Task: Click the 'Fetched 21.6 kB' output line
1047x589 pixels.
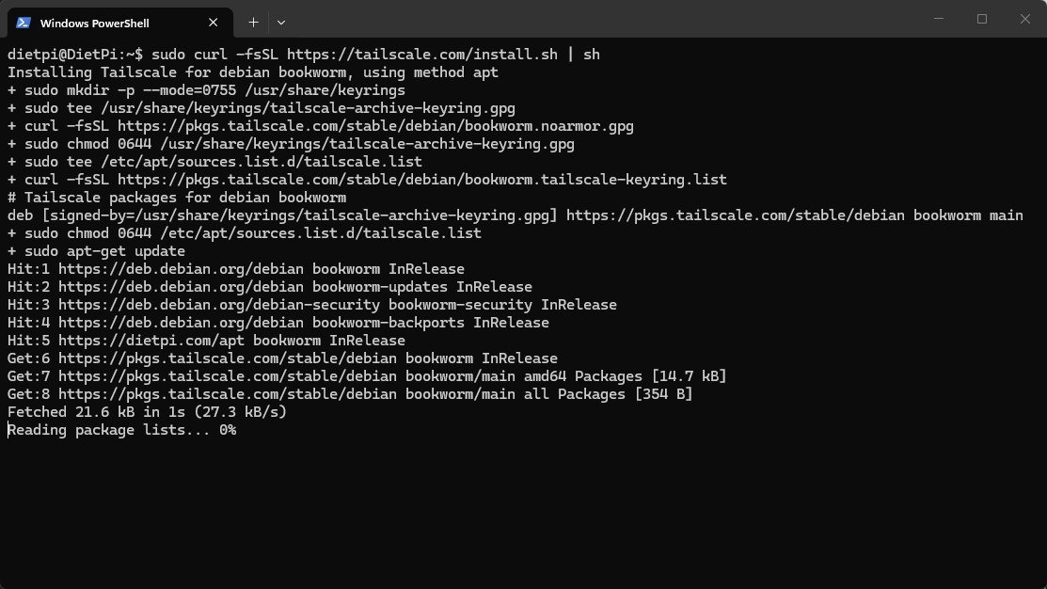Action: (x=147, y=412)
